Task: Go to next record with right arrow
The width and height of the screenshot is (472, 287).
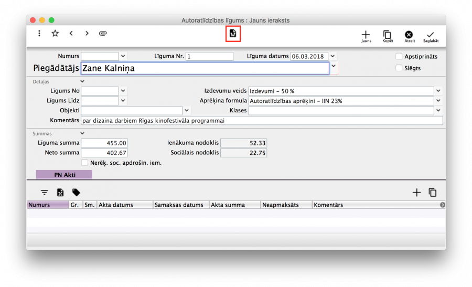Action: click(87, 34)
